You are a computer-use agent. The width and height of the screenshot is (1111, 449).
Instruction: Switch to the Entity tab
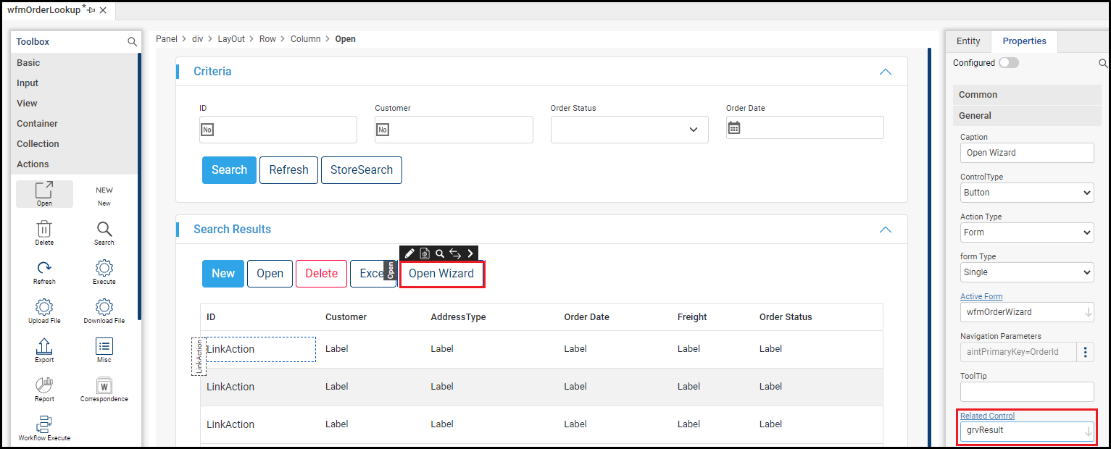coord(968,41)
